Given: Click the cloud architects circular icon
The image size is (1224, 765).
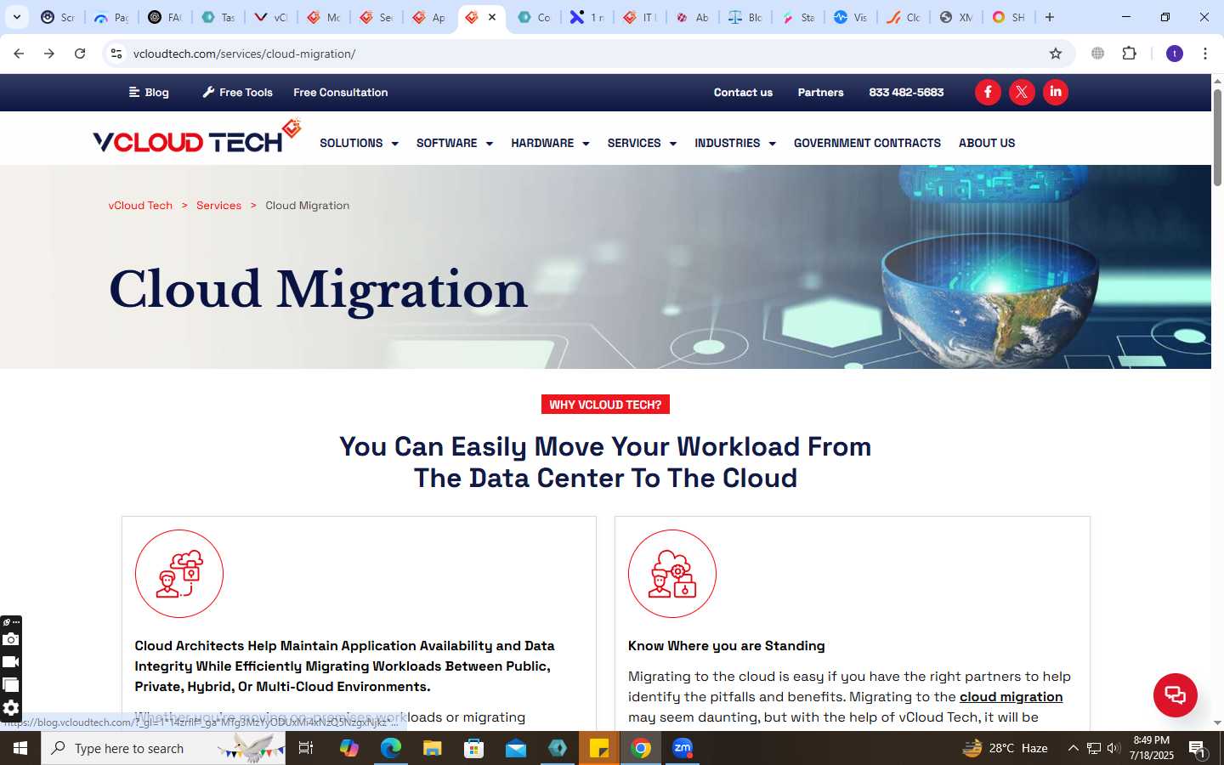Looking at the screenshot, I should [179, 574].
